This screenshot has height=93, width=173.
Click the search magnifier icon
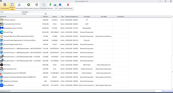pyautogui.click(x=2, y=12)
